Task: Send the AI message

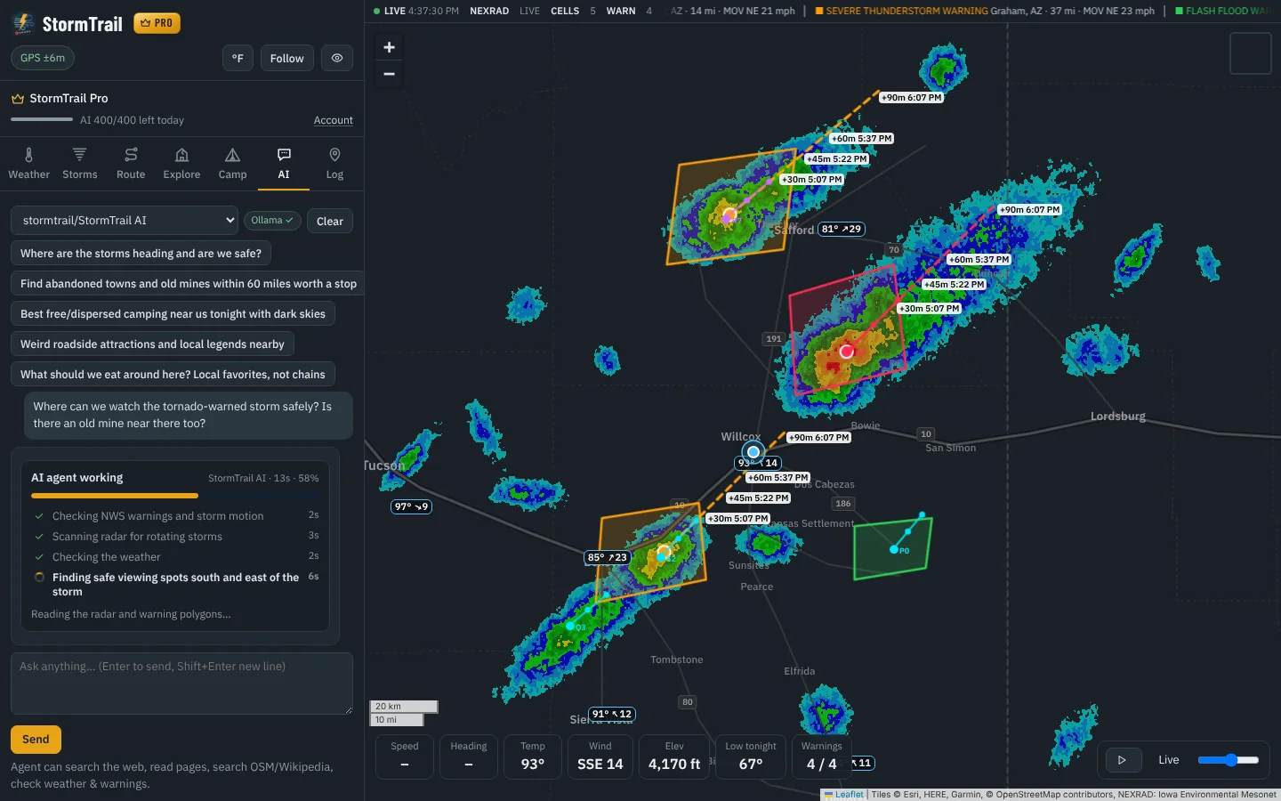Action: 36,740
